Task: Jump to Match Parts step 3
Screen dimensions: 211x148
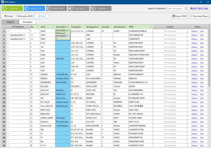Action: click(56, 8)
